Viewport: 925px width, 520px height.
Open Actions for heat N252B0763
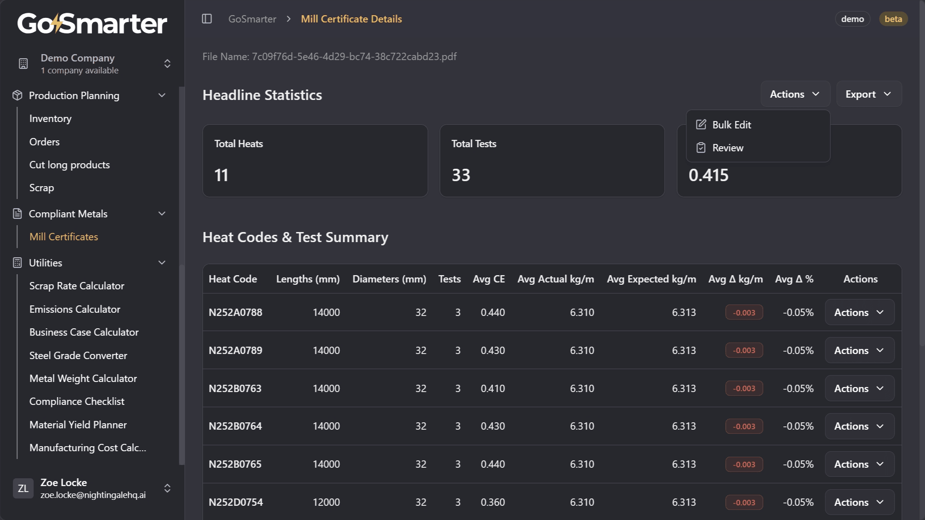pyautogui.click(x=859, y=388)
